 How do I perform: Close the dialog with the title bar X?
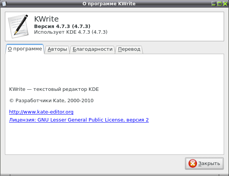(x=225, y=3)
